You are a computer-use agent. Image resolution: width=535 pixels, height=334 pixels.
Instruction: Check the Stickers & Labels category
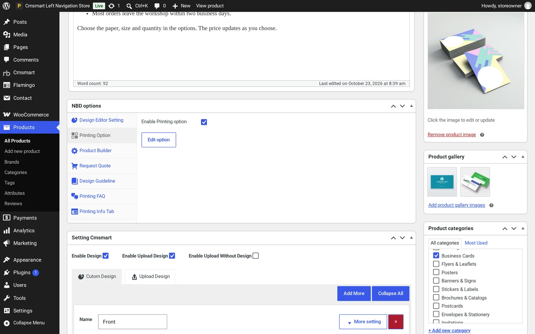(x=436, y=289)
